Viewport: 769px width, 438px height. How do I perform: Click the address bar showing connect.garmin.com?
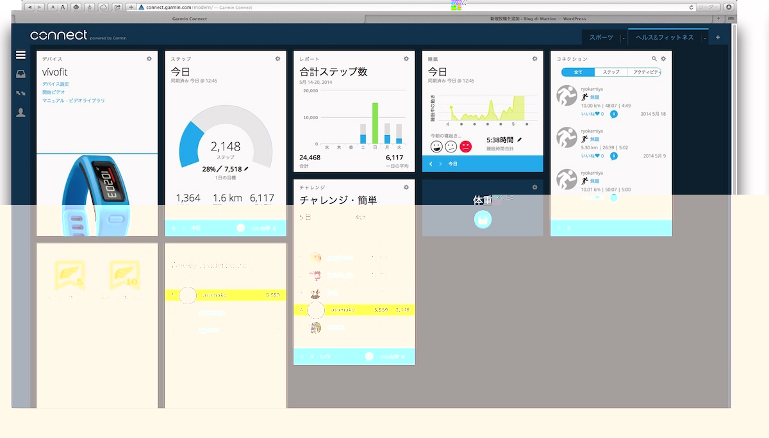pyautogui.click(x=417, y=7)
